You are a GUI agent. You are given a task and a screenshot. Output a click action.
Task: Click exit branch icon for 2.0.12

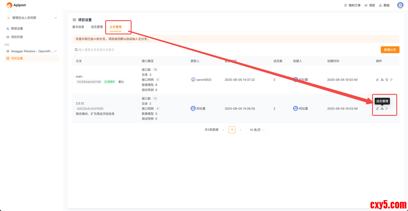(x=387, y=109)
